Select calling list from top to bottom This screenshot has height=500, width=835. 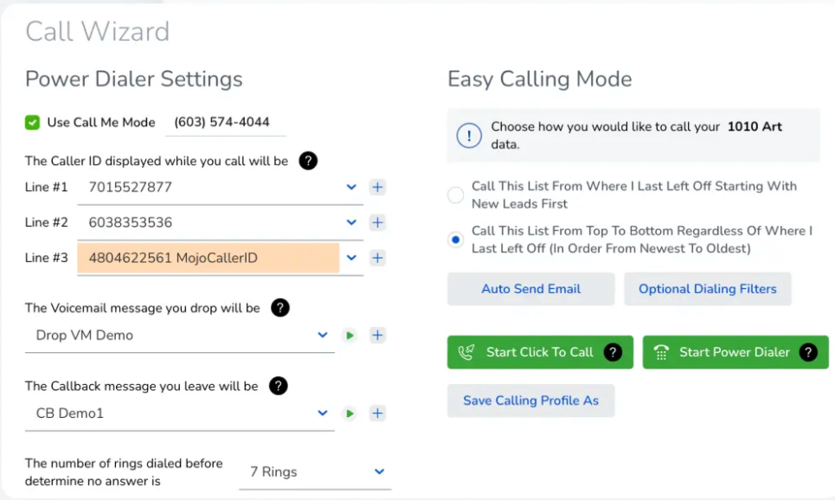pyautogui.click(x=456, y=240)
